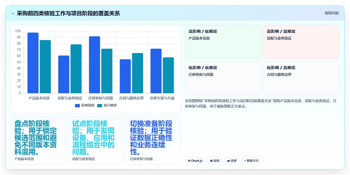Click x-axis label 运维交接与升级
This screenshot has height=175, width=350.
(162, 98)
